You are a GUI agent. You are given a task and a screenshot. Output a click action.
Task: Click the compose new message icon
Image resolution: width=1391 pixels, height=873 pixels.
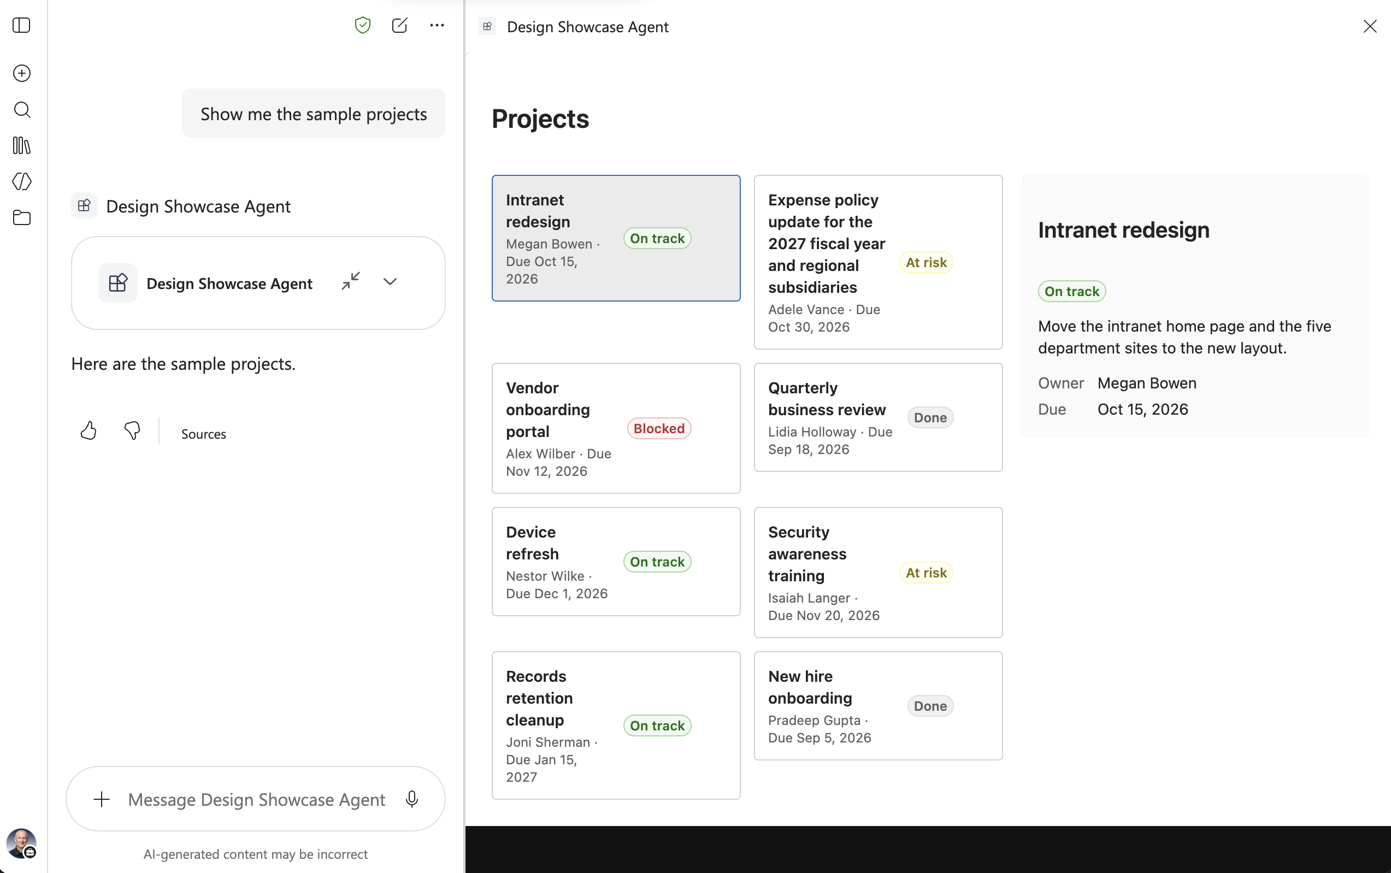coord(399,26)
